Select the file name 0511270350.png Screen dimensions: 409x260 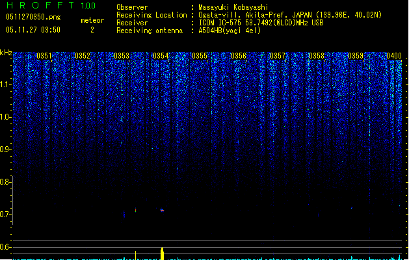[33, 17]
